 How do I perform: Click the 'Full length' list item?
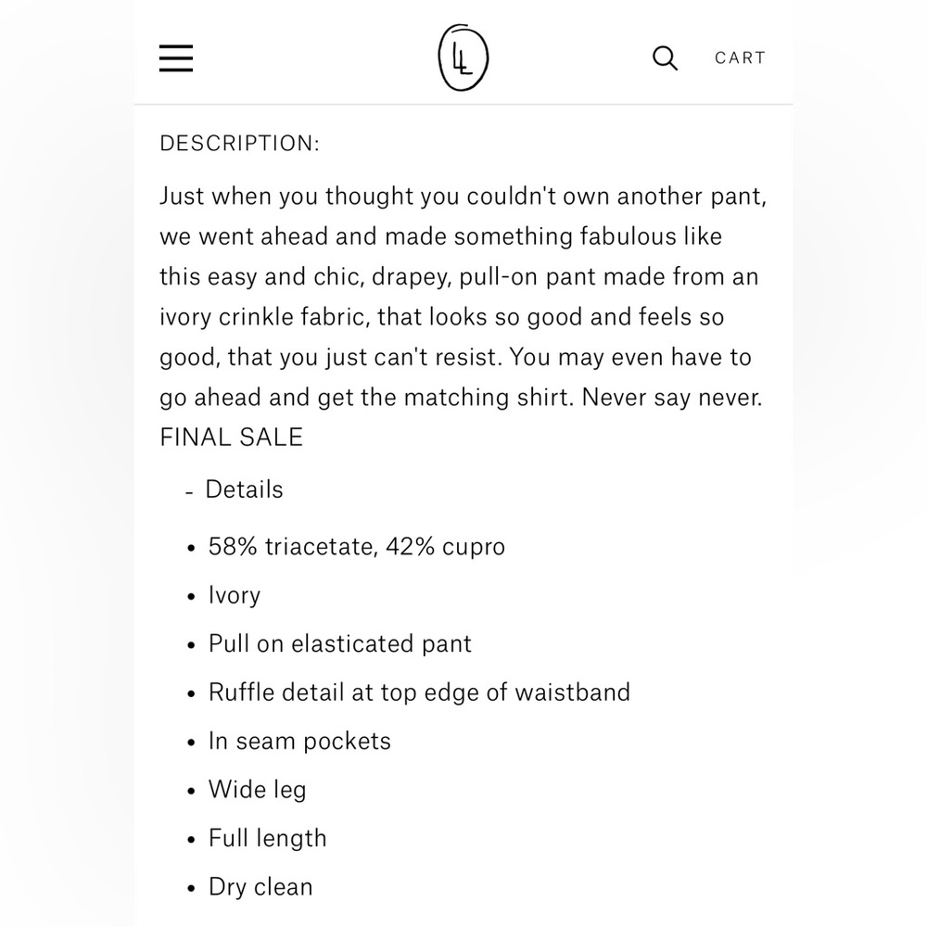click(267, 838)
